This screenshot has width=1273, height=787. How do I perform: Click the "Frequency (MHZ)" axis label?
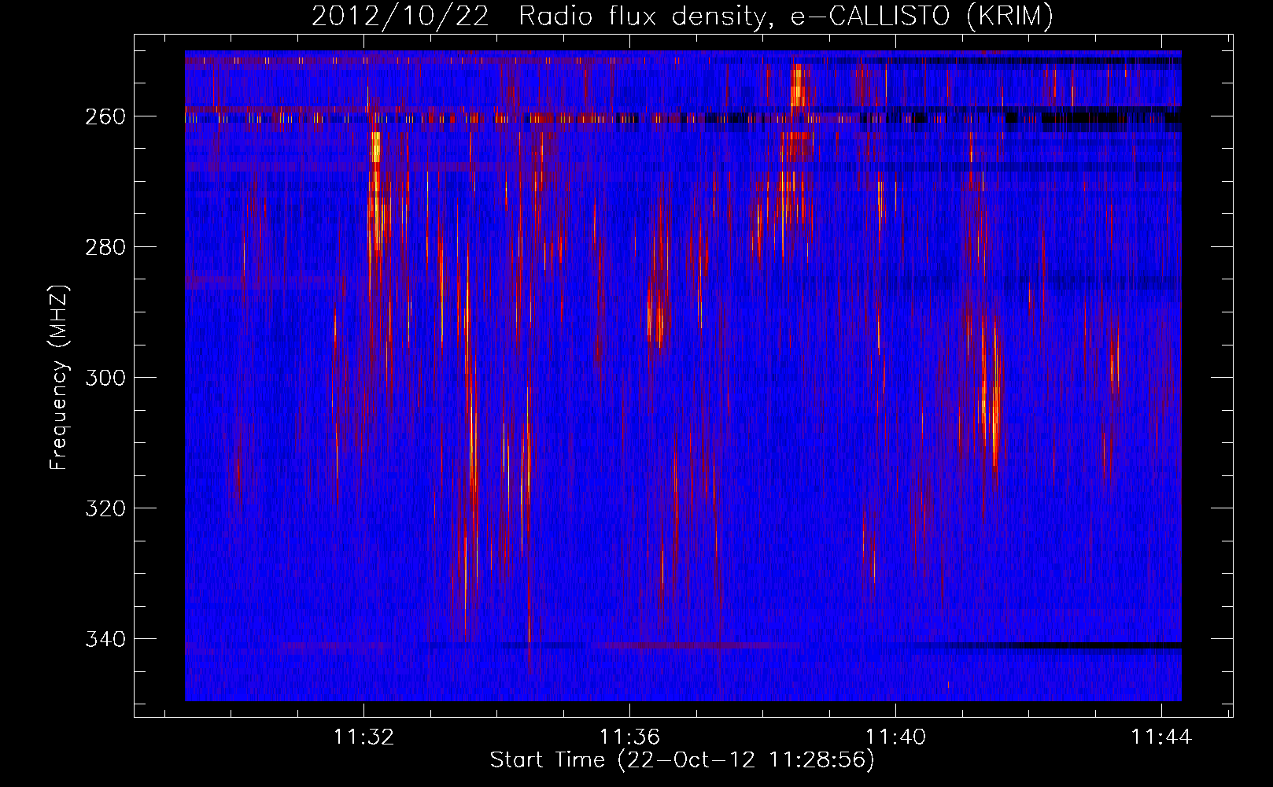[59, 377]
